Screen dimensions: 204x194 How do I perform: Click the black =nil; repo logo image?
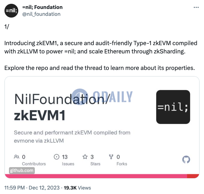pyautogui.click(x=173, y=107)
